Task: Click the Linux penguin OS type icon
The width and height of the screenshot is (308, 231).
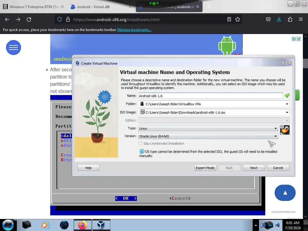Action: (x=285, y=130)
